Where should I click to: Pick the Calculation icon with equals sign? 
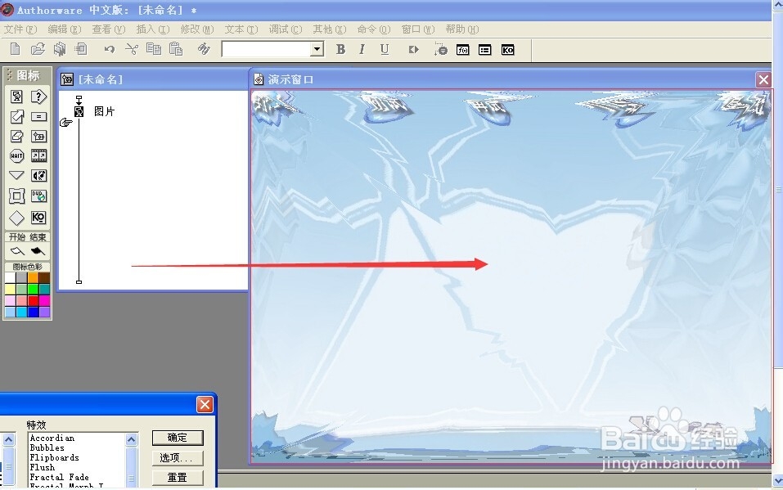(38, 116)
